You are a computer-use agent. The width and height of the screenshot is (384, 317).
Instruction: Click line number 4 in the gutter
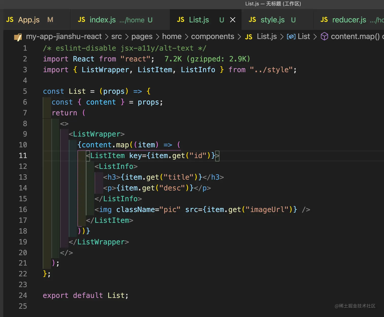click(x=25, y=81)
